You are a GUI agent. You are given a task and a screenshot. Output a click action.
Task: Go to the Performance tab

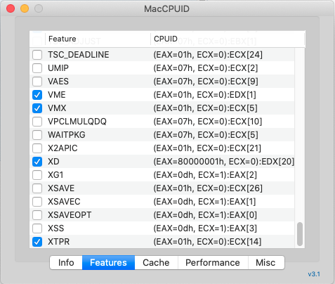213,263
